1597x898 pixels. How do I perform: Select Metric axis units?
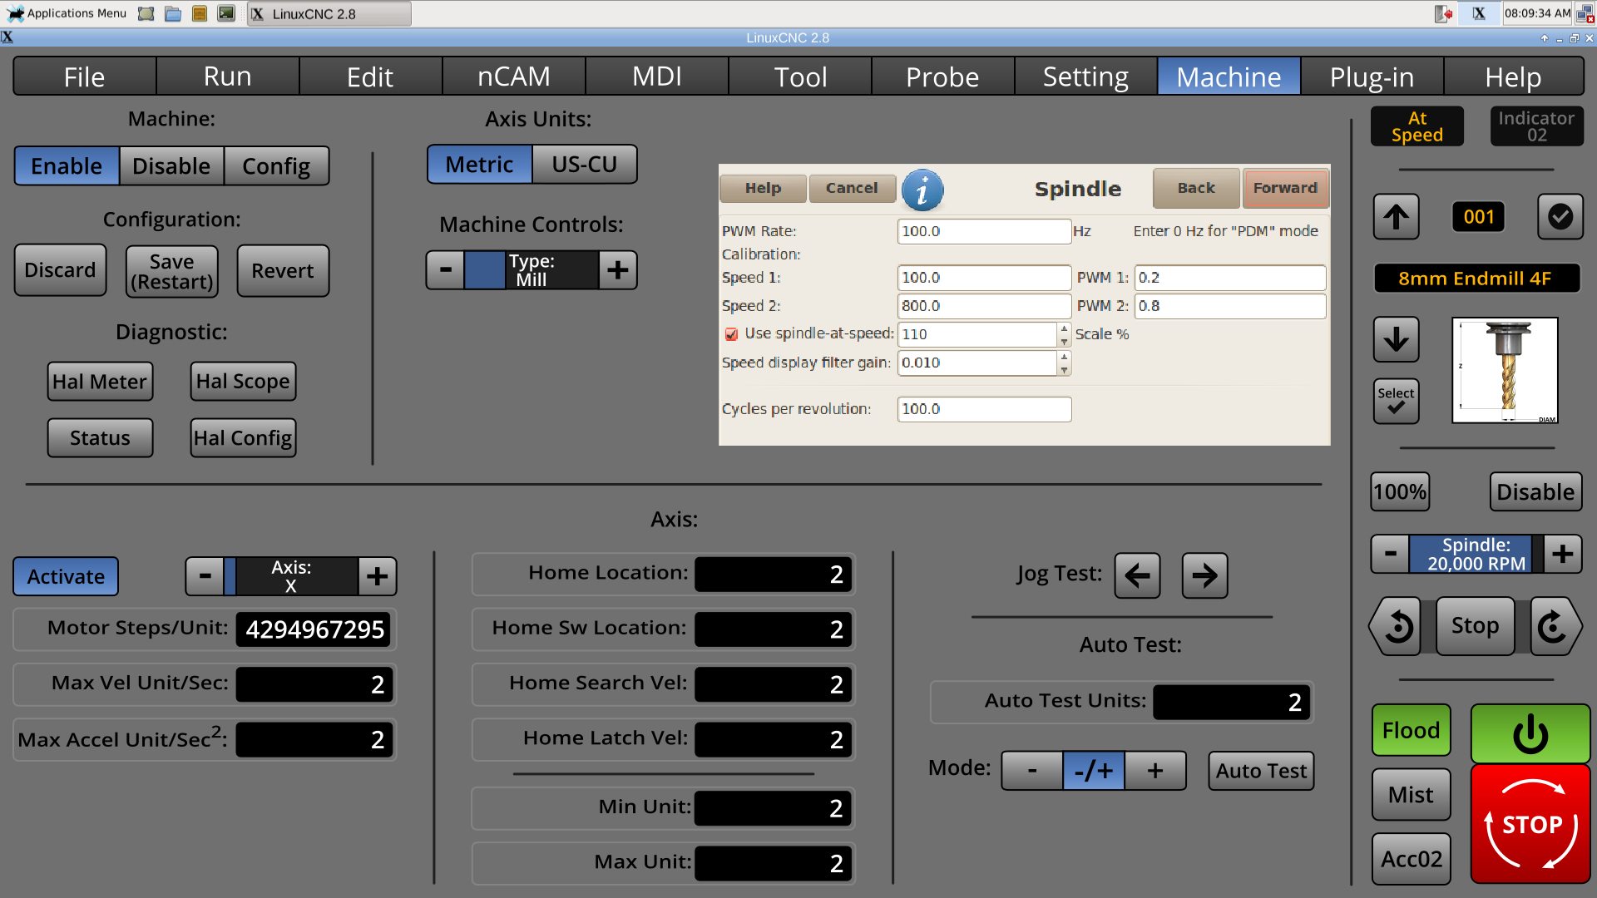(x=479, y=165)
